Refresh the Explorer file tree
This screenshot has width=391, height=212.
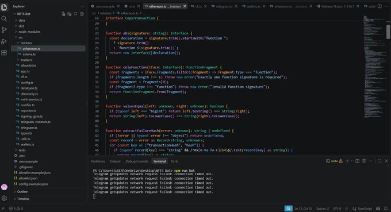pos(75,14)
